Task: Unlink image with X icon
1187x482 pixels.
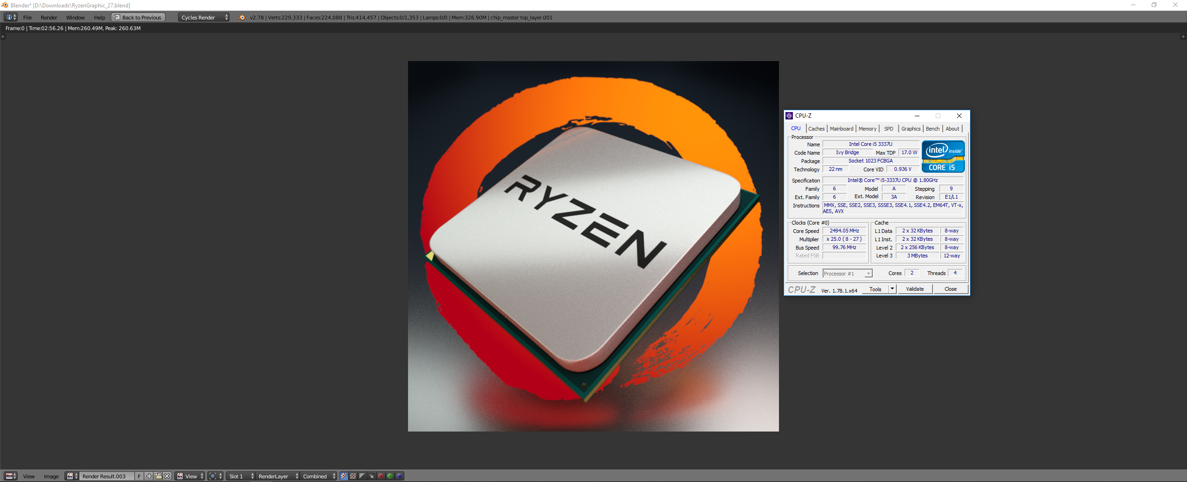Action: tap(167, 476)
